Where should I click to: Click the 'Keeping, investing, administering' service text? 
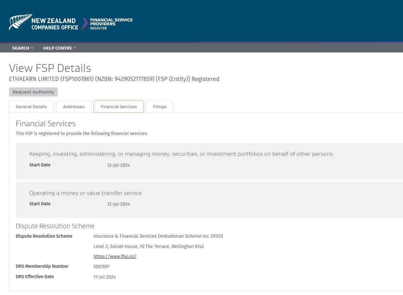tap(181, 154)
